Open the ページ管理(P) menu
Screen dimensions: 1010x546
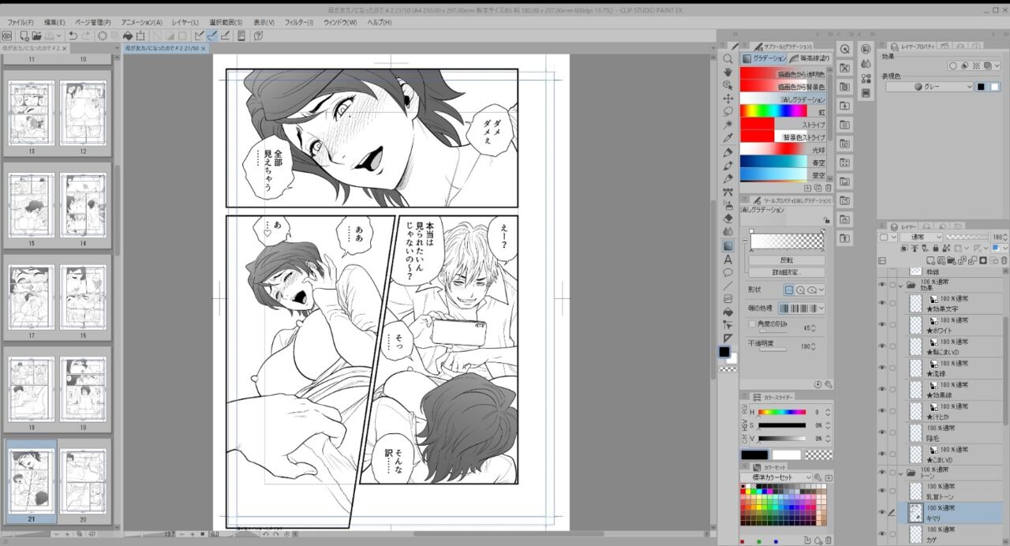[x=93, y=22]
